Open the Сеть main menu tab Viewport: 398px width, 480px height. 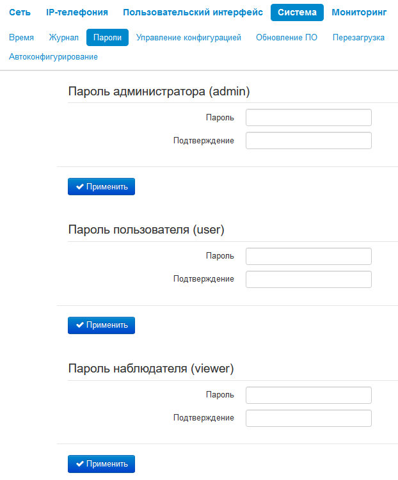[x=20, y=12]
